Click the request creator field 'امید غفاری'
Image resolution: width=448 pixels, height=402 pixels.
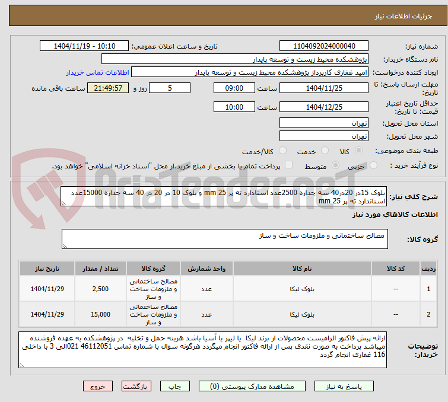(x=250, y=72)
